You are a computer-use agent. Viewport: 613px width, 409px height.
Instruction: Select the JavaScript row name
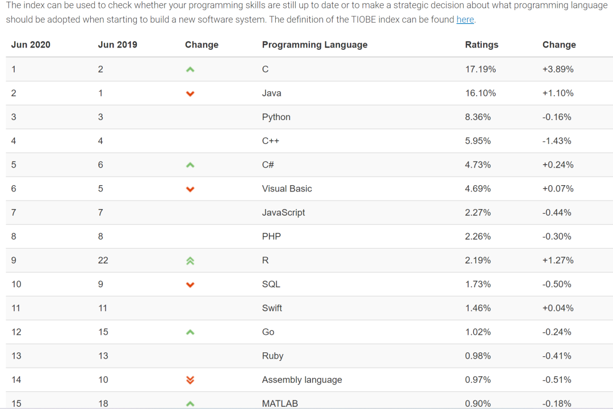click(283, 212)
